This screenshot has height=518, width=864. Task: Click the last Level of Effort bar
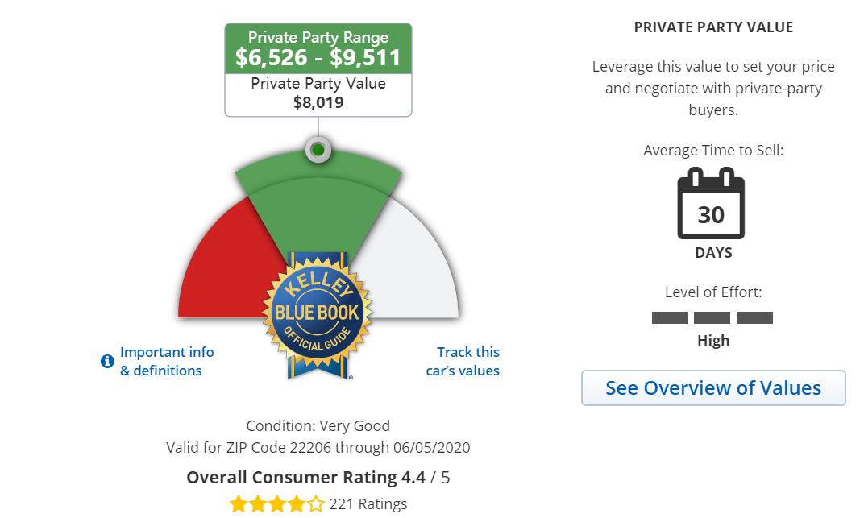click(x=754, y=317)
